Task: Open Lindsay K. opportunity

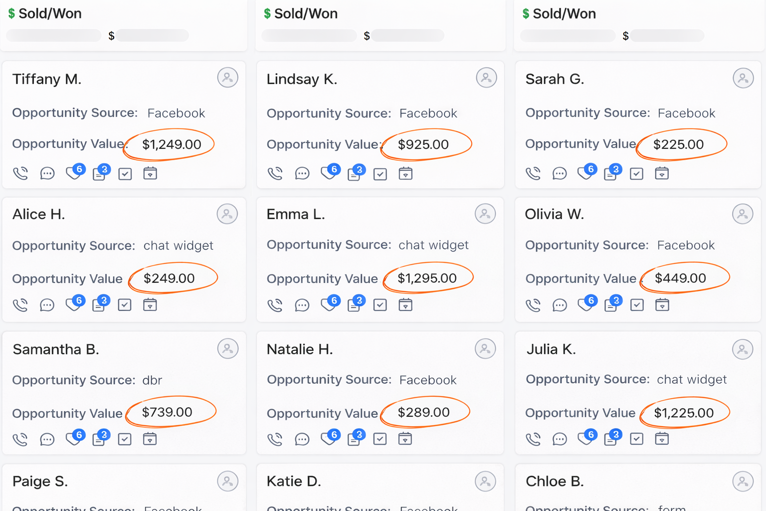Action: pyautogui.click(x=302, y=79)
